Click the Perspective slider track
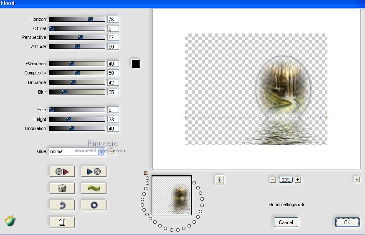This screenshot has height=235, width=365. coord(77,37)
